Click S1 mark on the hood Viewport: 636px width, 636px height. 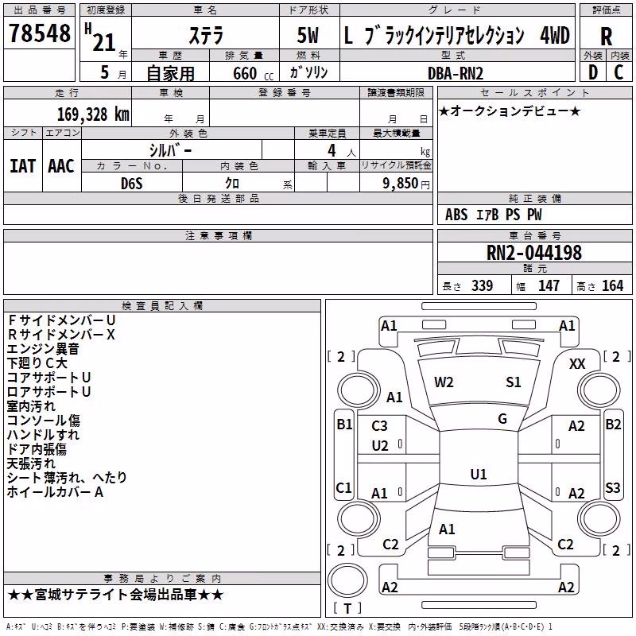514,382
